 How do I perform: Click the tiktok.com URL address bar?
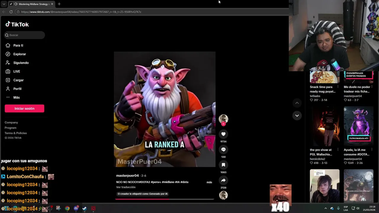coord(151,12)
